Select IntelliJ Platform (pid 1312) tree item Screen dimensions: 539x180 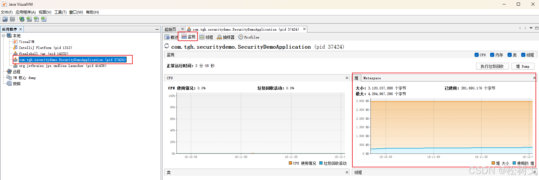coord(45,48)
